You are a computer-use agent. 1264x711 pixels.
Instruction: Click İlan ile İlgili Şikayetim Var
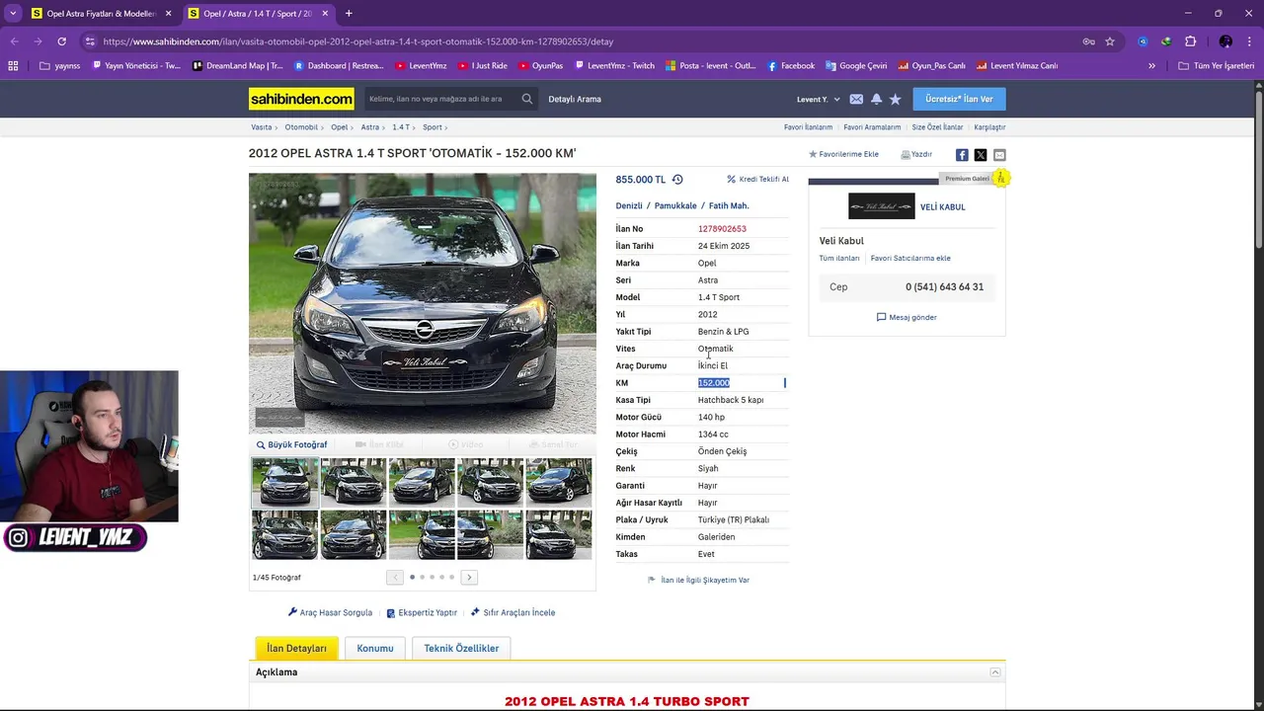(x=698, y=580)
